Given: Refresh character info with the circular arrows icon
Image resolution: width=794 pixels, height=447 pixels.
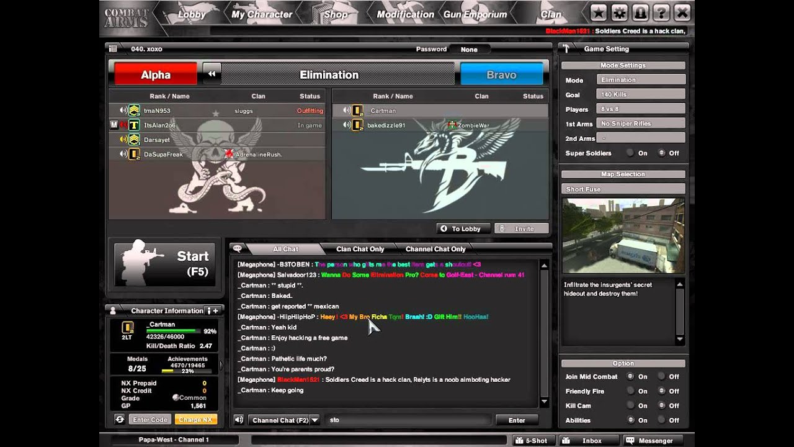Looking at the screenshot, I should click(120, 420).
